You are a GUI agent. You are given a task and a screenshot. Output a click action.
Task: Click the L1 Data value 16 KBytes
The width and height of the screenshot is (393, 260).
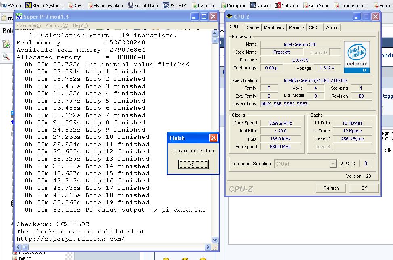click(352, 123)
